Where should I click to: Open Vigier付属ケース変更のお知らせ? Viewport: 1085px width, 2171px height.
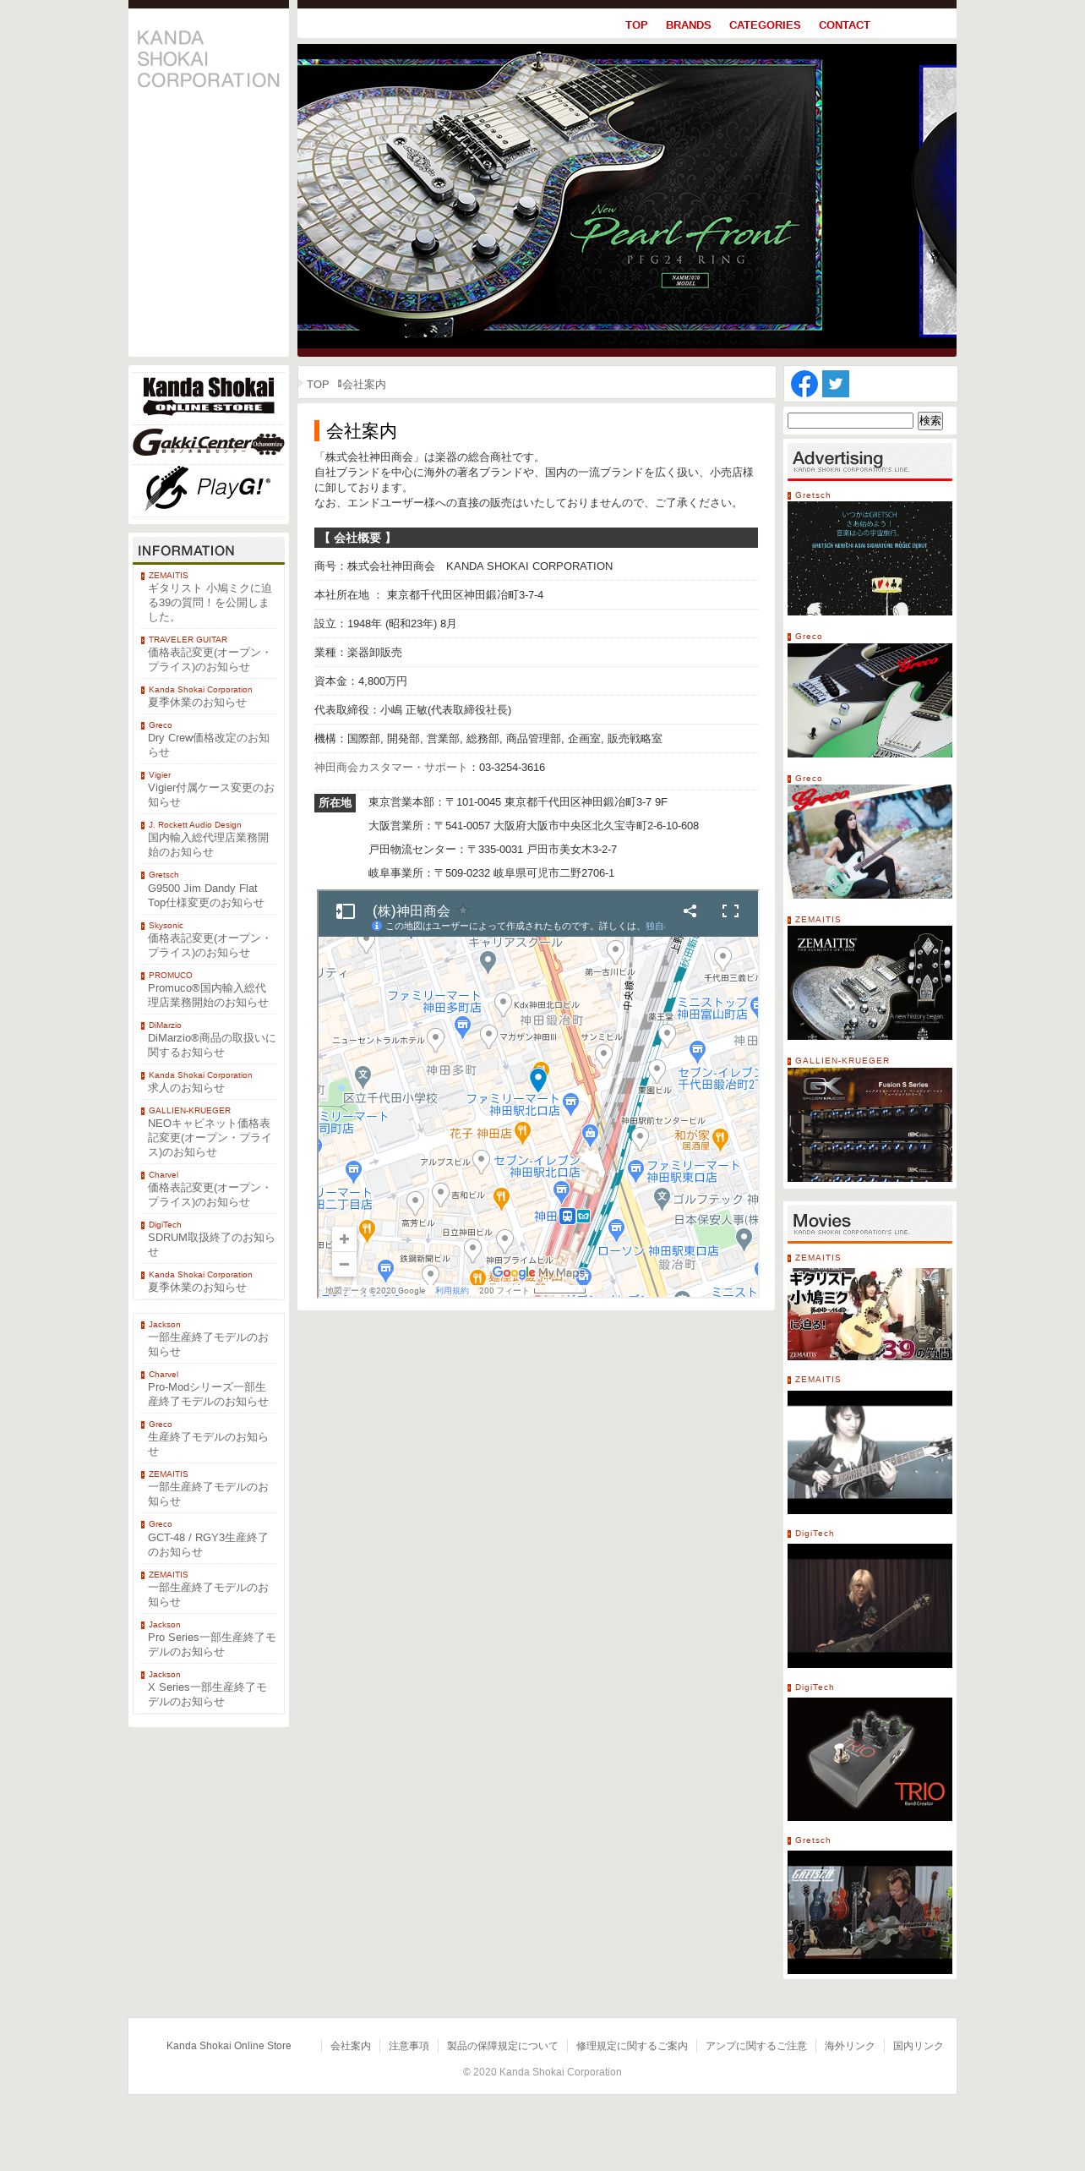coord(210,795)
